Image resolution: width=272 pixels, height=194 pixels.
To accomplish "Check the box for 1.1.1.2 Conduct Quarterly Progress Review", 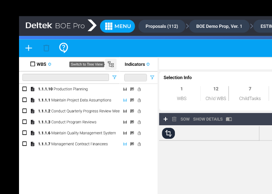I will (24, 111).
